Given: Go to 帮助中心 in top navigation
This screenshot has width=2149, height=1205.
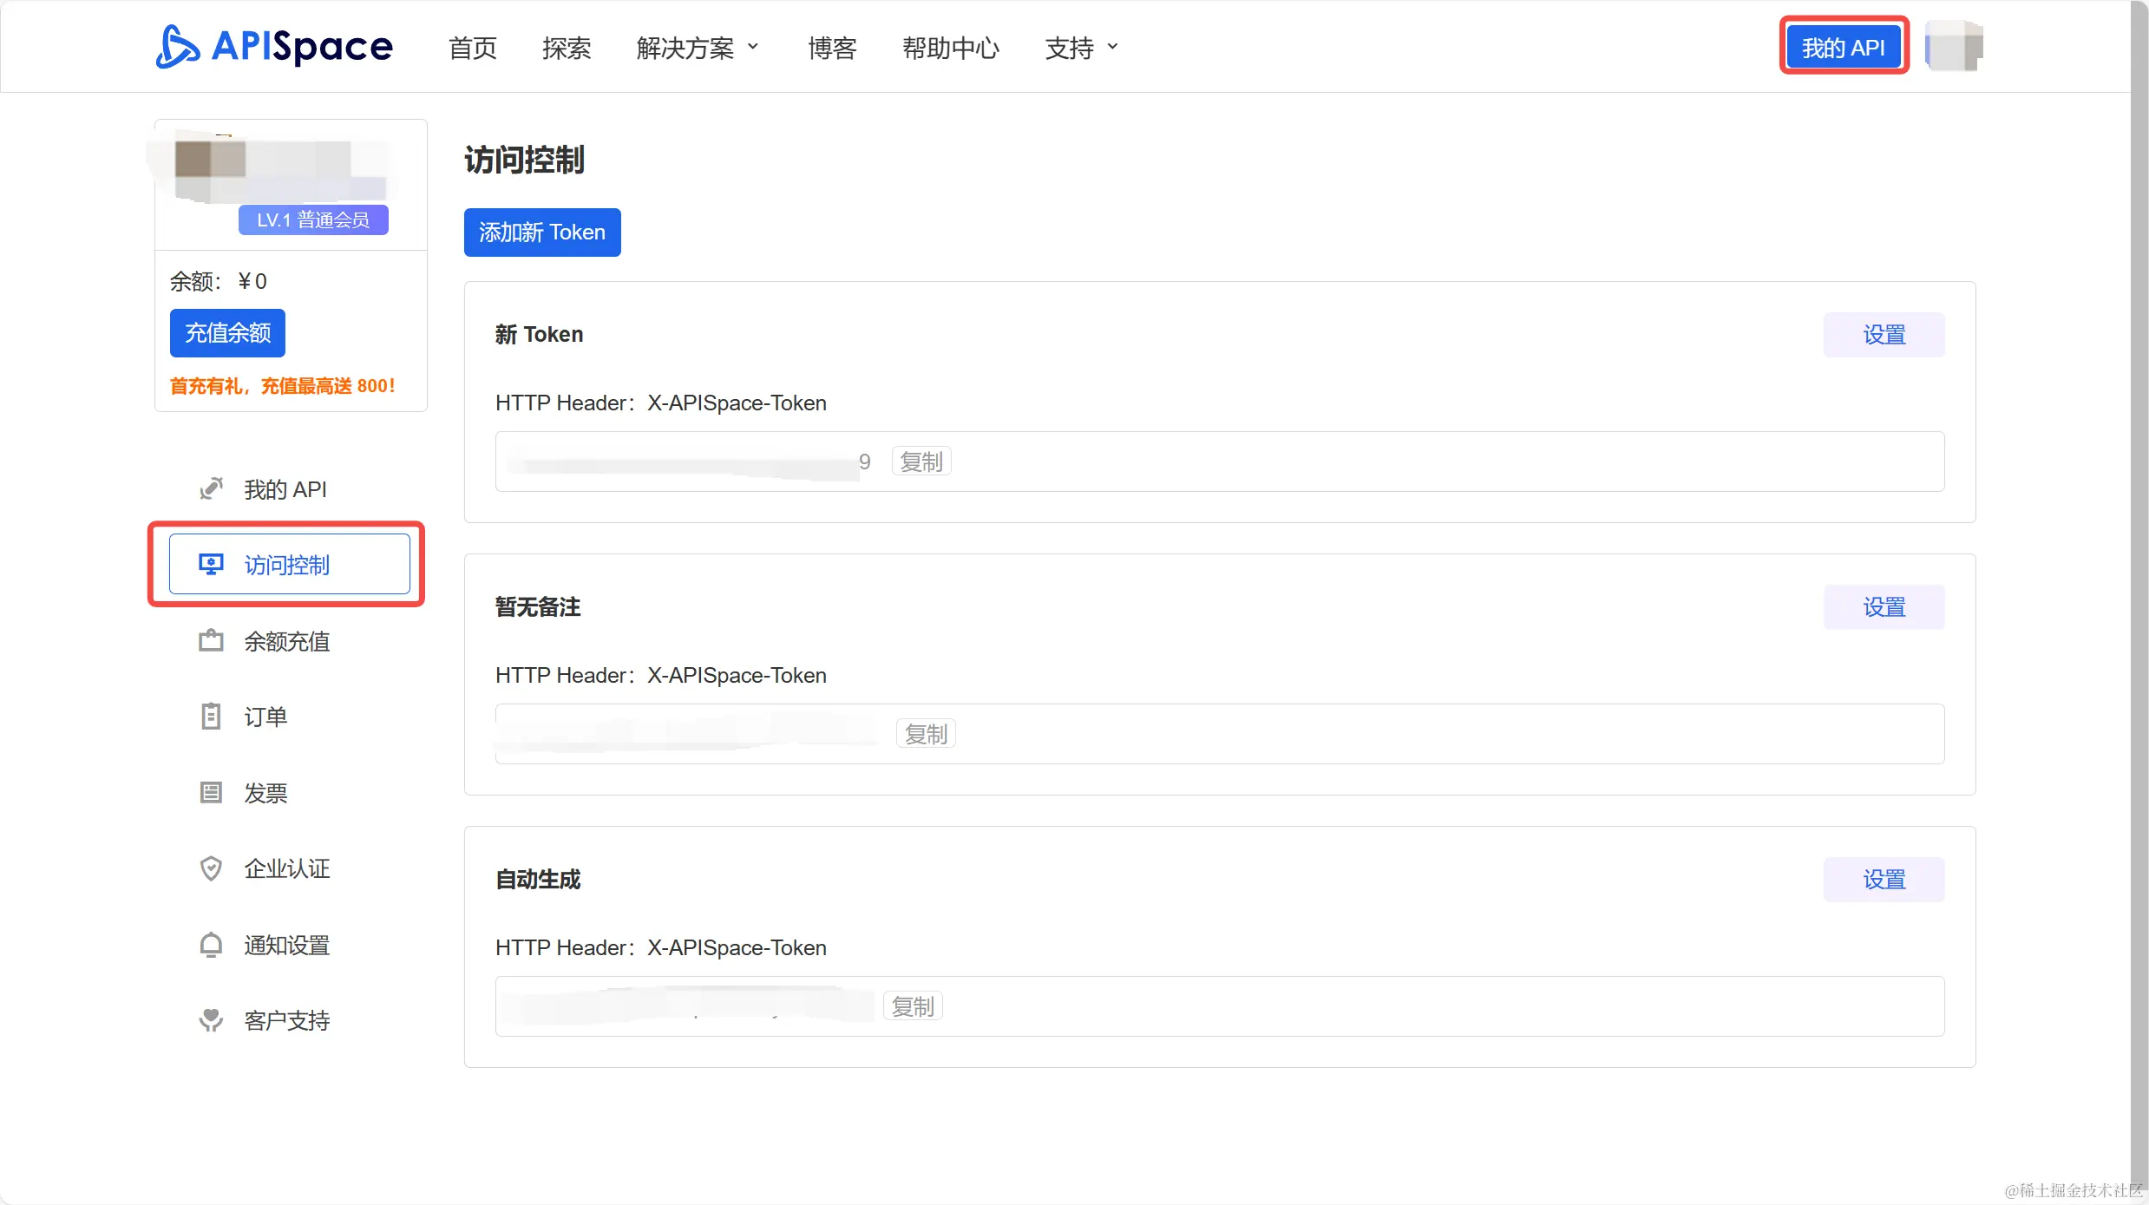Looking at the screenshot, I should (x=951, y=48).
